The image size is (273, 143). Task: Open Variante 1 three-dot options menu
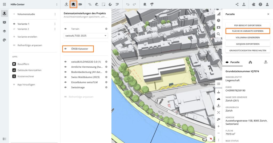tap(55, 24)
